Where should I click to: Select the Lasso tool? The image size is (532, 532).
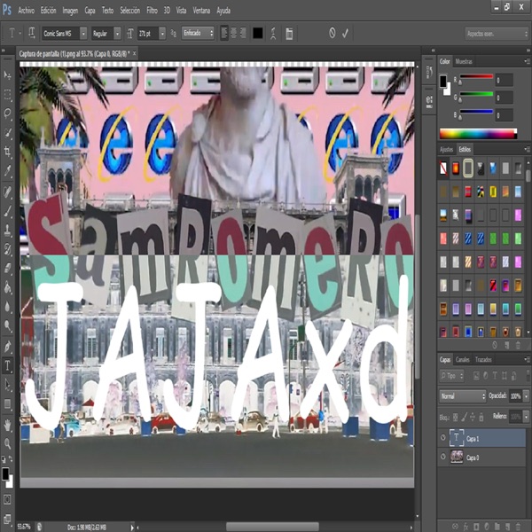[7, 113]
